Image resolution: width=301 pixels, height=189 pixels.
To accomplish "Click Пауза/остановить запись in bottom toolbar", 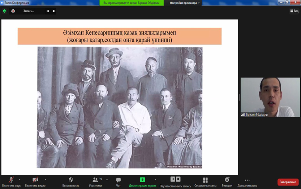I will tap(175, 180).
